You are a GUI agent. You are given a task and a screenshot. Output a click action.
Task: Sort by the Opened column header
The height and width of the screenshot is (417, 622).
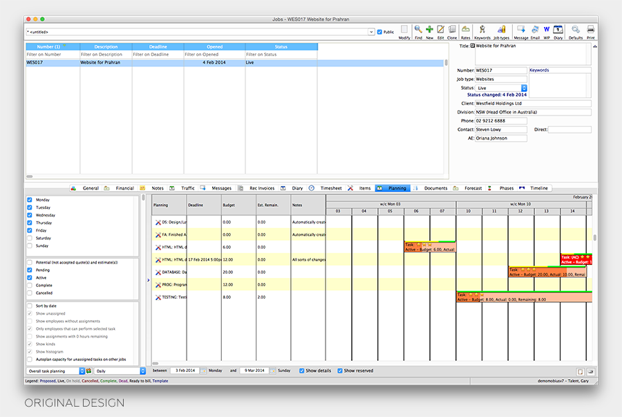(x=215, y=46)
